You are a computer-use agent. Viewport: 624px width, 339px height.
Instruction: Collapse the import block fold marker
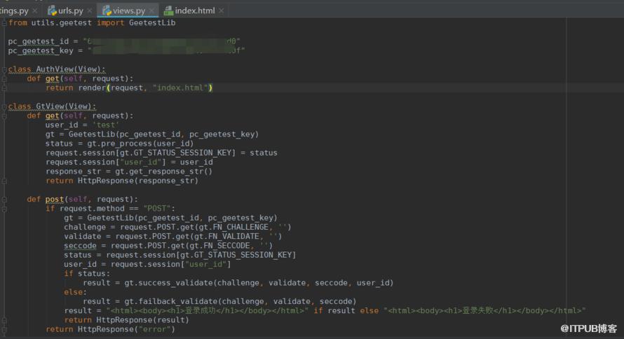click(x=4, y=23)
